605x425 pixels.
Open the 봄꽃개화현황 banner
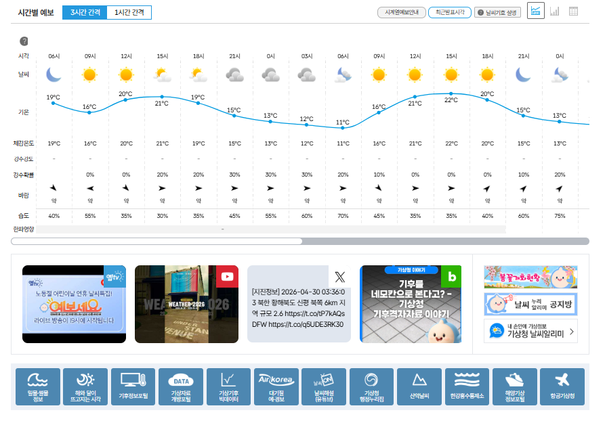point(530,277)
